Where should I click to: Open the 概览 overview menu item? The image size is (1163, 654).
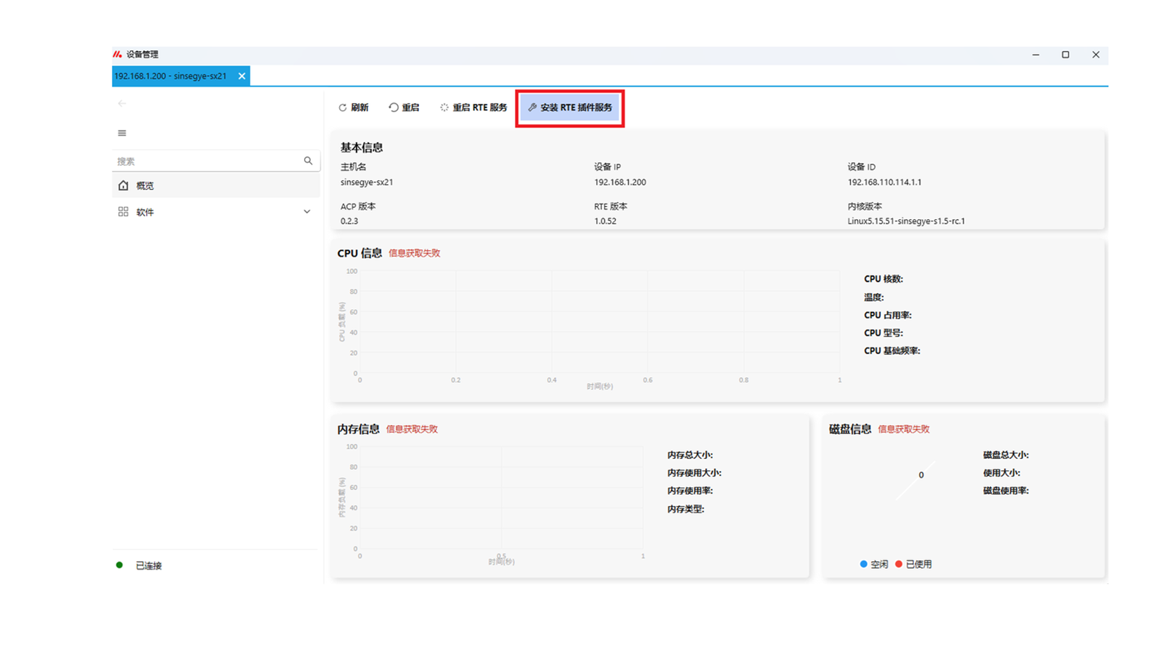[145, 185]
